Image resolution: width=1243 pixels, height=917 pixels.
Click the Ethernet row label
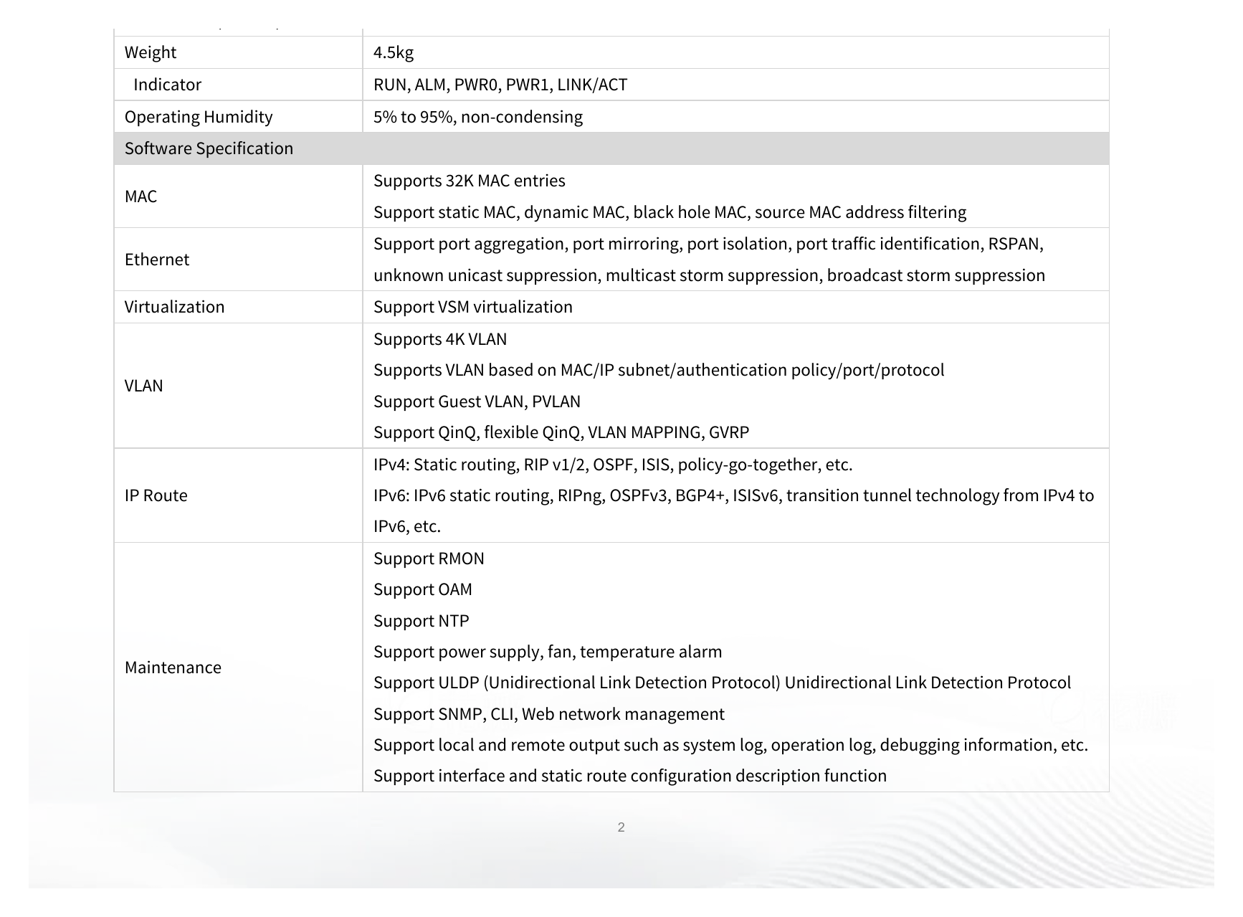(x=157, y=260)
